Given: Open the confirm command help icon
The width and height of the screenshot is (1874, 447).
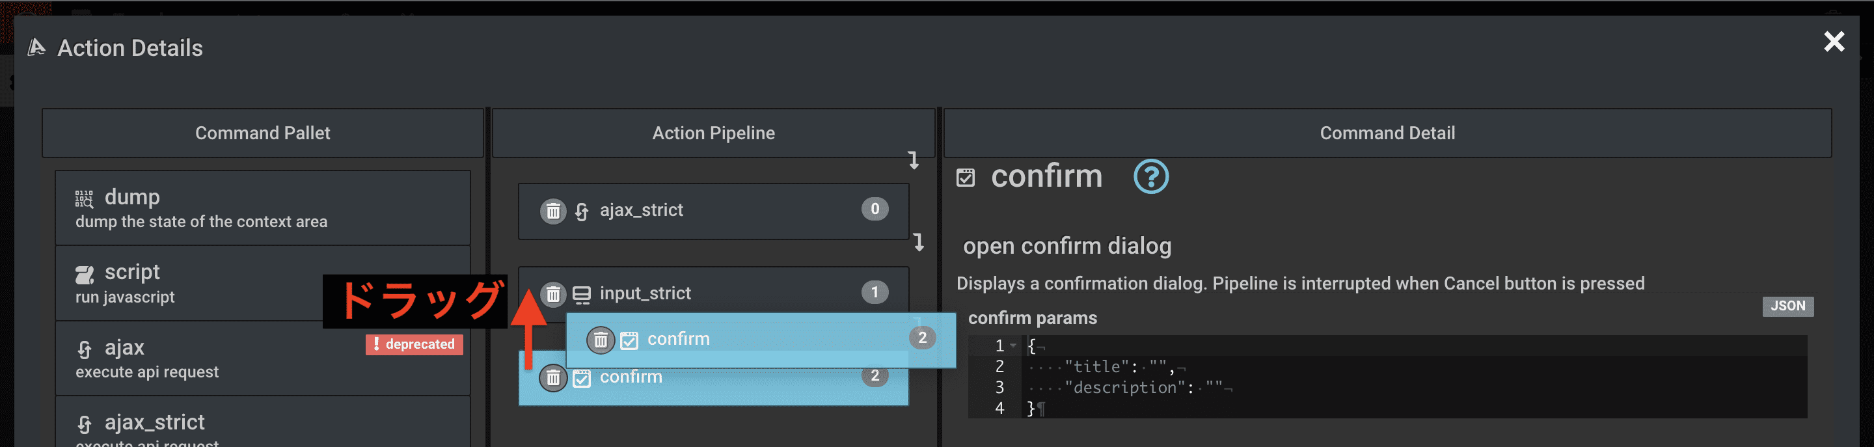Looking at the screenshot, I should [x=1151, y=177].
